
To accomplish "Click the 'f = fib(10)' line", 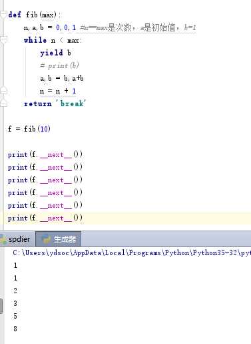I will coord(29,129).
